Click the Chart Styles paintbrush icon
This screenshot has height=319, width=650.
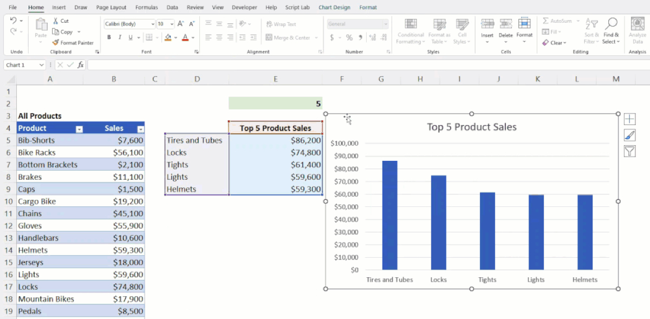tap(629, 135)
